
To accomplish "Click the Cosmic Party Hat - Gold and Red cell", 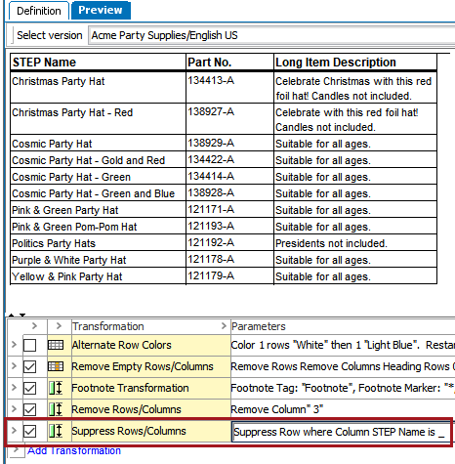I will [98, 160].
